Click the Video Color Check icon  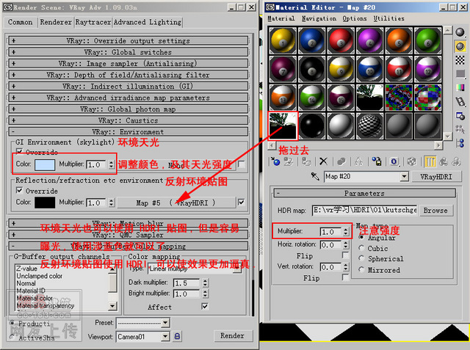(x=460, y=87)
